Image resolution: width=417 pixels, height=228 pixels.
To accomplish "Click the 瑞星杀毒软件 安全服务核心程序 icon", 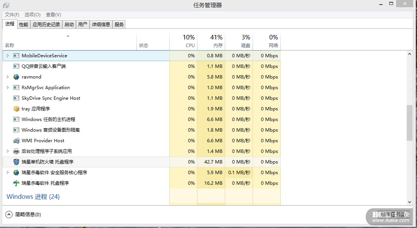I will tap(16, 173).
